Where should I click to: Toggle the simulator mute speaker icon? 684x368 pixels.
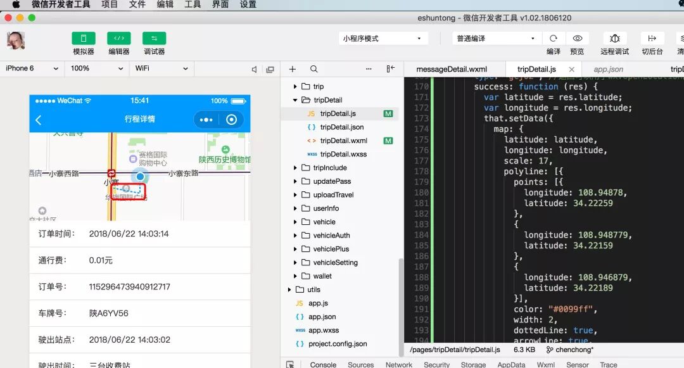255,69
